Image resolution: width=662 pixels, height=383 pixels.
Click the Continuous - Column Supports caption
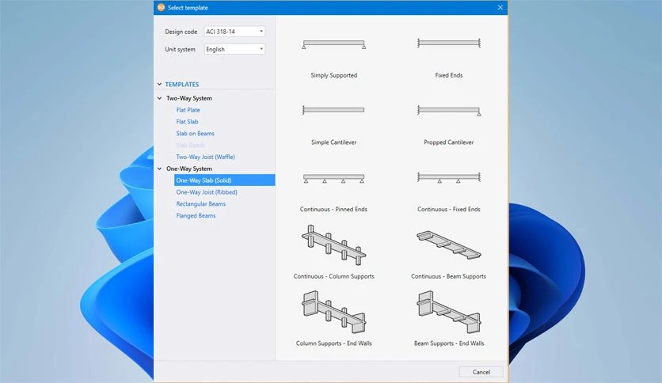coord(333,277)
